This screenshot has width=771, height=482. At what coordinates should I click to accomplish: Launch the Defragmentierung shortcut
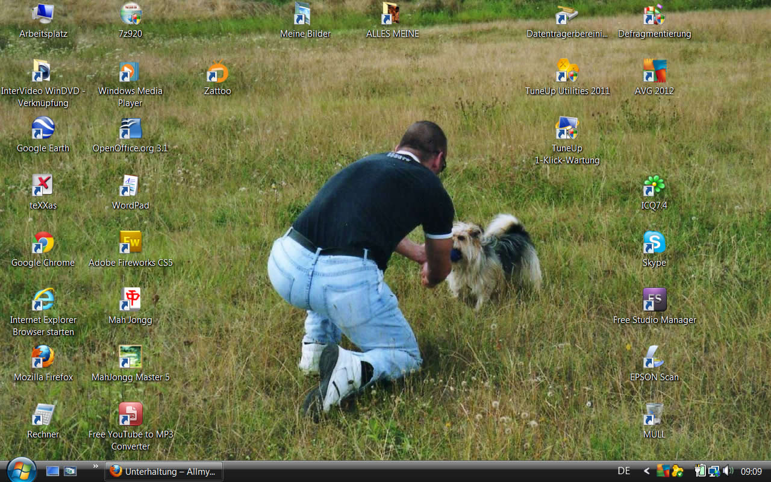(x=654, y=14)
